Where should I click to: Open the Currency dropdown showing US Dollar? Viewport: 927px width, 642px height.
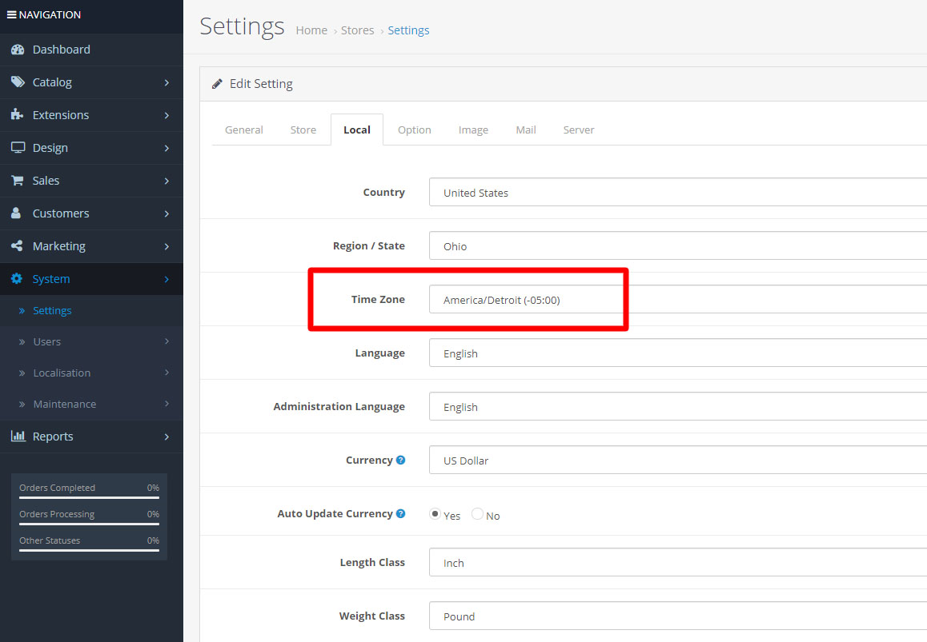coord(677,460)
